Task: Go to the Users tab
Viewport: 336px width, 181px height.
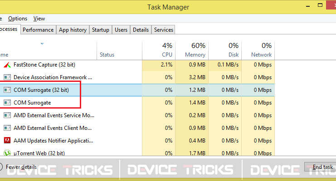Action: pyautogui.click(x=121, y=30)
